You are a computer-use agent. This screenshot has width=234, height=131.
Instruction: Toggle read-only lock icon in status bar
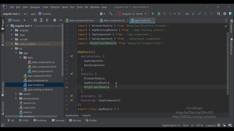tap(224, 125)
